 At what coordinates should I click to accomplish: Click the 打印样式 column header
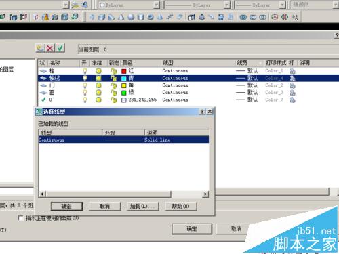click(x=276, y=63)
